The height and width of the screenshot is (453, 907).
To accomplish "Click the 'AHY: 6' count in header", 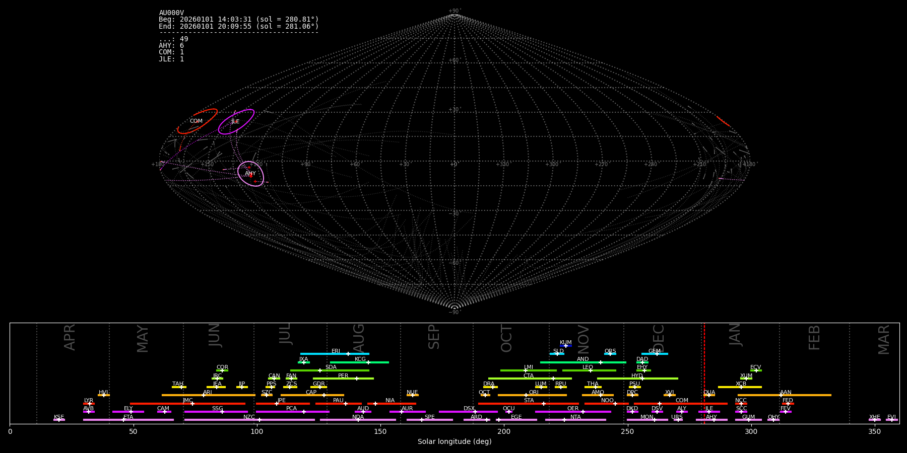I will pos(171,46).
